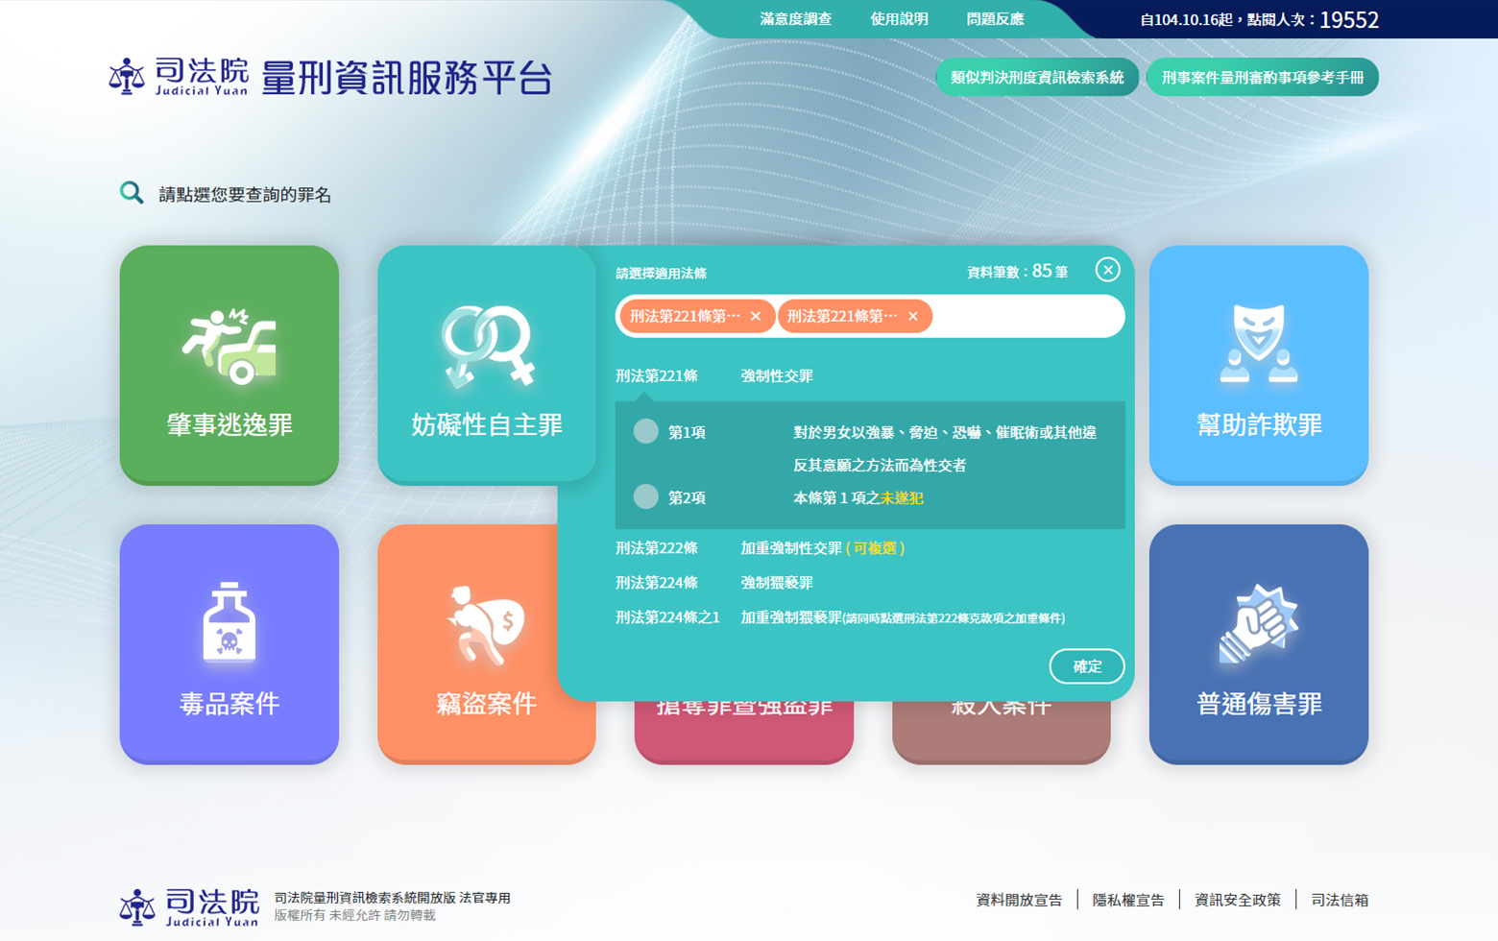Remove the second 刑法第221條 tag
1498x941 pixels.
(912, 316)
